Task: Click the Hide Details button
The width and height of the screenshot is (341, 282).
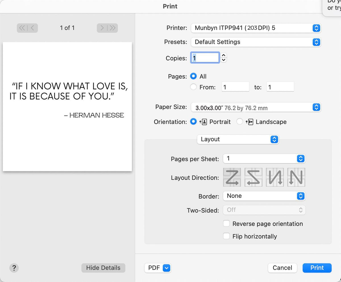Action: pos(103,268)
